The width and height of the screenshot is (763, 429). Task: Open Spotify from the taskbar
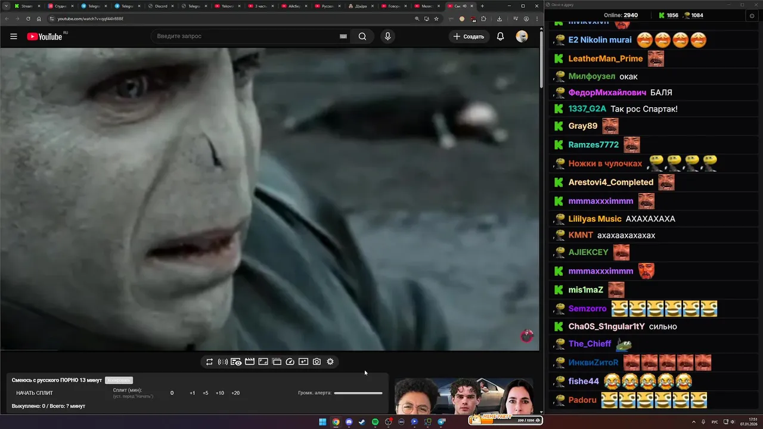375,422
